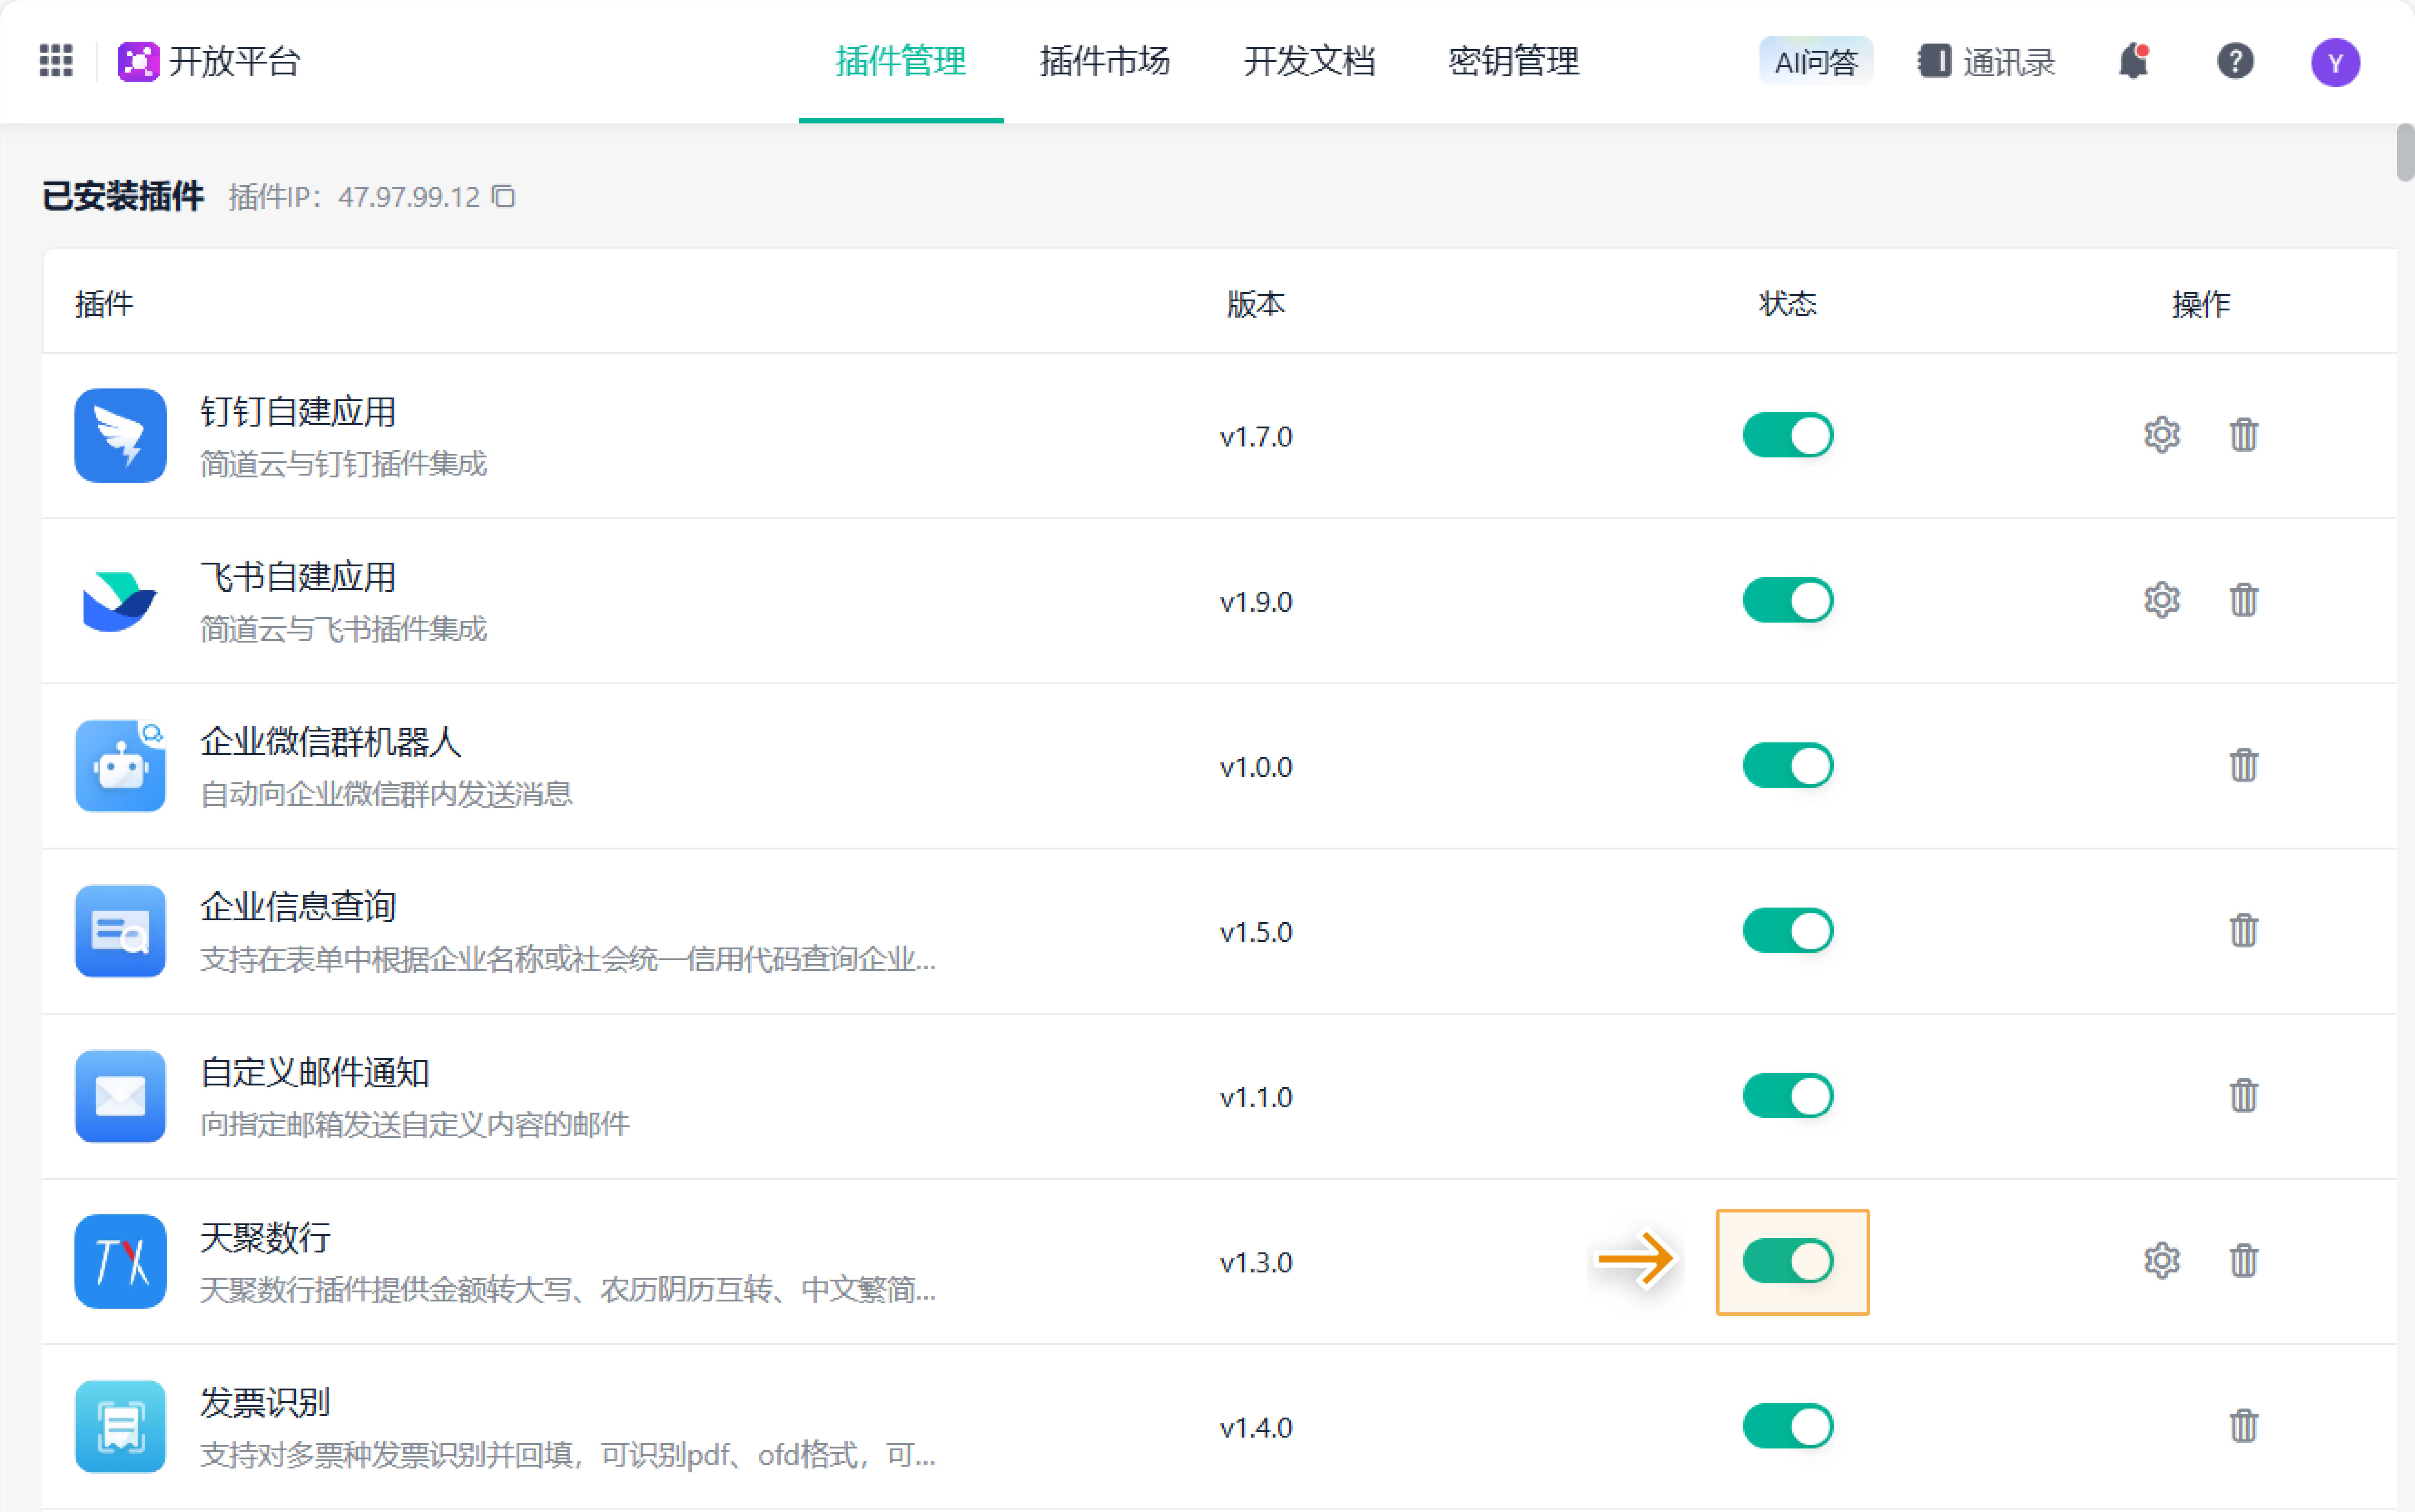Delete the 钉钉自建应用 plugin

[2243, 435]
